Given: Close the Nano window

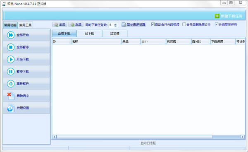Looking at the screenshot, I should (x=241, y=3).
